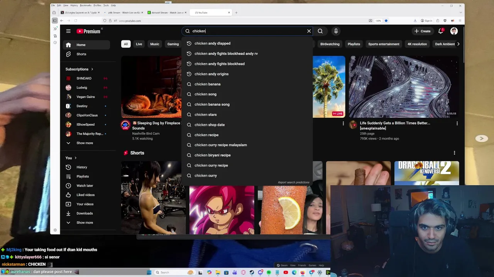Select the Live filter chip
The image size is (494, 277).
[139, 44]
